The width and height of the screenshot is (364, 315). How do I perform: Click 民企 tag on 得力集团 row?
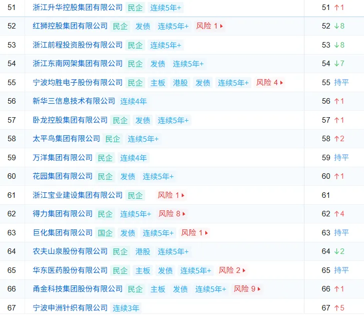tap(105, 214)
